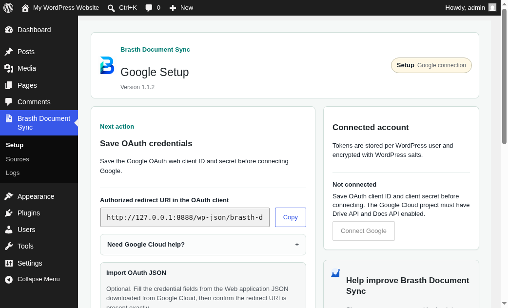Click the vertical page scrollbar thumb
Image resolution: width=508 pixels, height=308 pixels.
click(x=504, y=77)
